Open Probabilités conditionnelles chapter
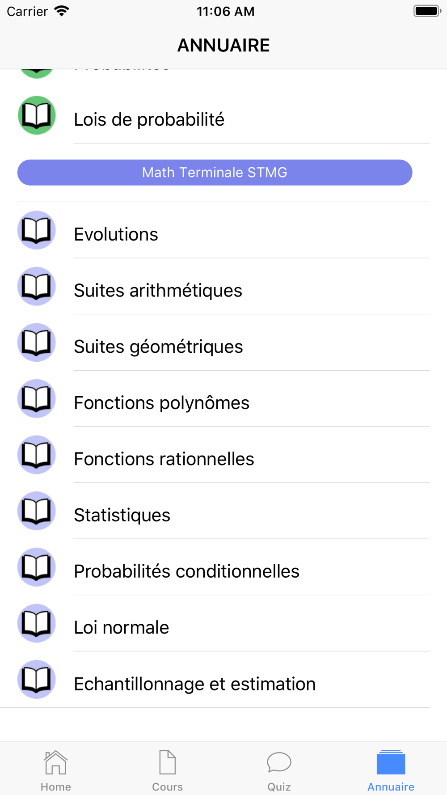This screenshot has height=795, width=447. coord(223,567)
